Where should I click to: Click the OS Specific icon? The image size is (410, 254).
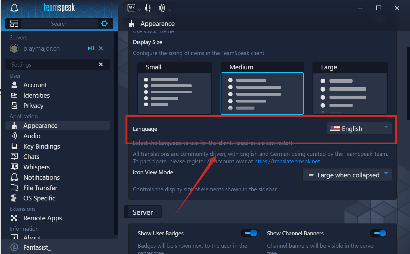(x=14, y=198)
